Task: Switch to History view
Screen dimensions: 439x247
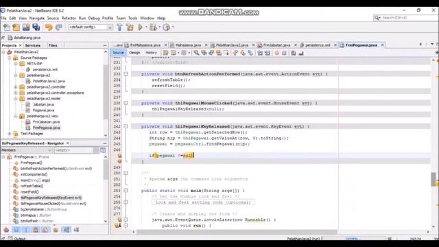Action: (151, 53)
